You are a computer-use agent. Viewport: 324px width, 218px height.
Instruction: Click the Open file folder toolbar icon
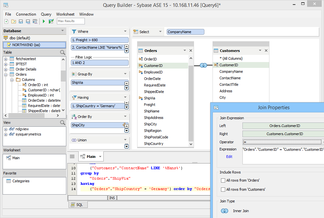click(14, 21)
